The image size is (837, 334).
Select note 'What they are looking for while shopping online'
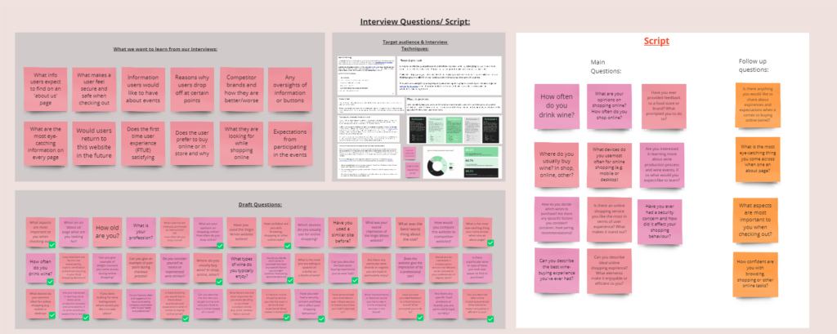241,144
